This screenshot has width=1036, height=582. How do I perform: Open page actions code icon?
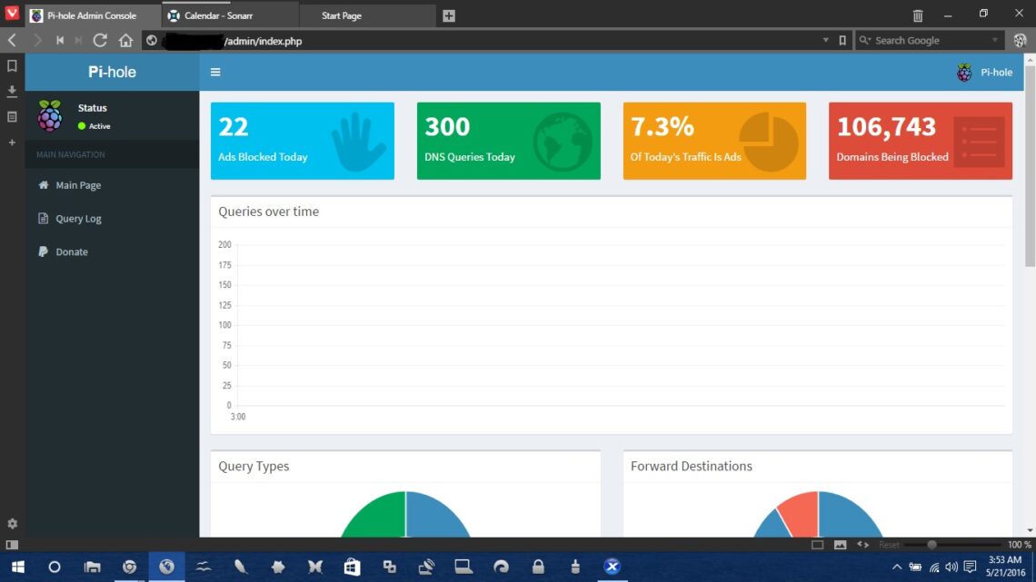(x=863, y=545)
